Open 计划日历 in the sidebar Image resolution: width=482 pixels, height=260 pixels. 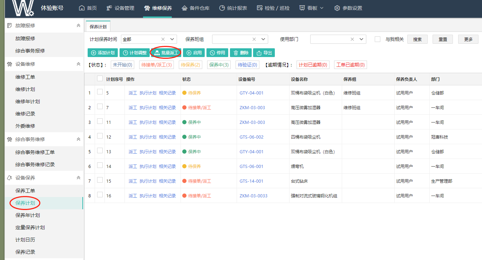[x=25, y=240]
